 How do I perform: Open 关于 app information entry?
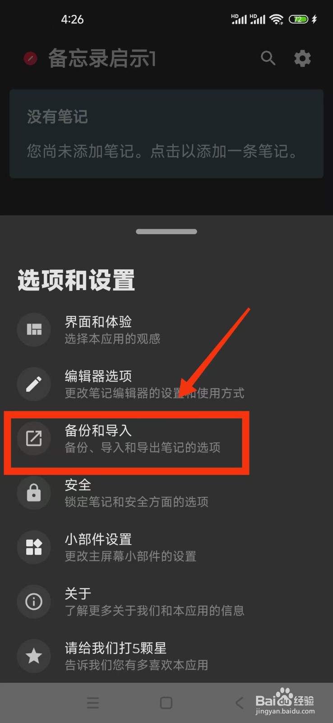(x=166, y=601)
